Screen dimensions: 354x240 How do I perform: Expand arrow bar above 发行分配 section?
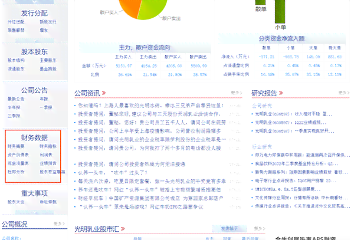[35, 2]
